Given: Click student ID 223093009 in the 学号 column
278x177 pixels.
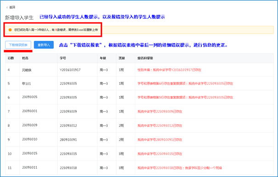Looking at the screenshot, I should [68, 112].
